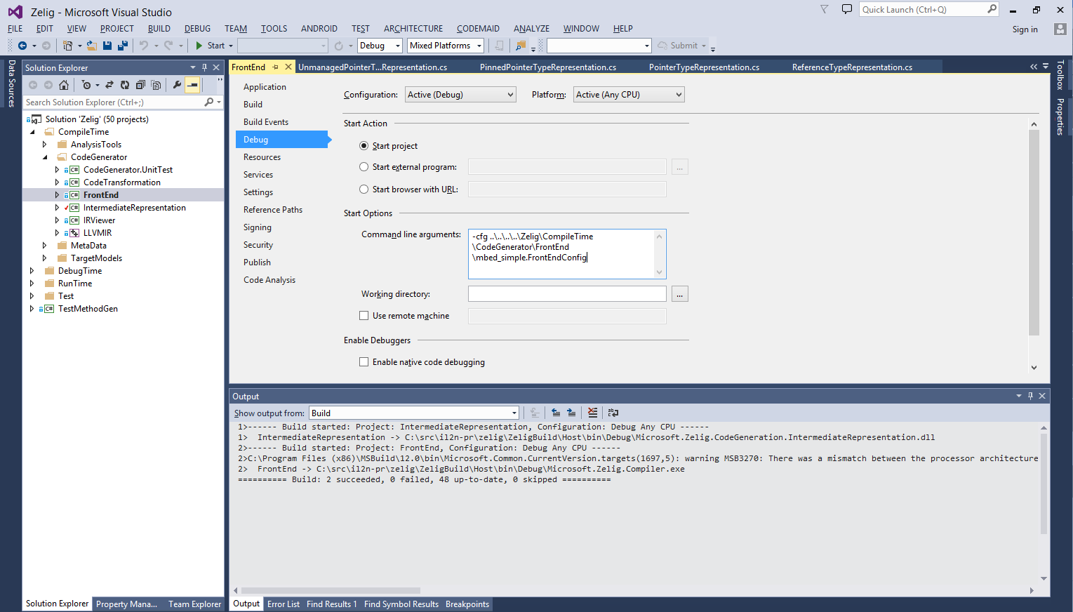Viewport: 1073px width, 612px height.
Task: Select the Start external program radio button
Action: (x=364, y=167)
